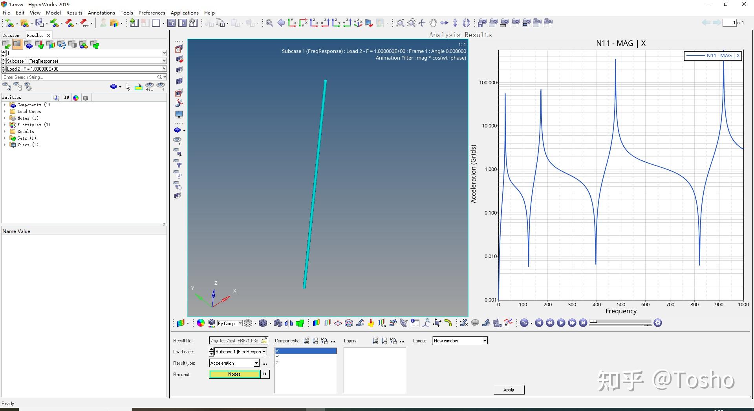Click the Export to PPT icon
Image resolution: width=754 pixels, height=411 pixels.
click(x=84, y=24)
